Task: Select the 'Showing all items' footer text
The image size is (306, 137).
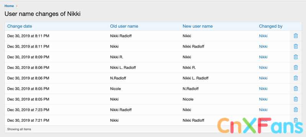Action: pyautogui.click(x=19, y=129)
